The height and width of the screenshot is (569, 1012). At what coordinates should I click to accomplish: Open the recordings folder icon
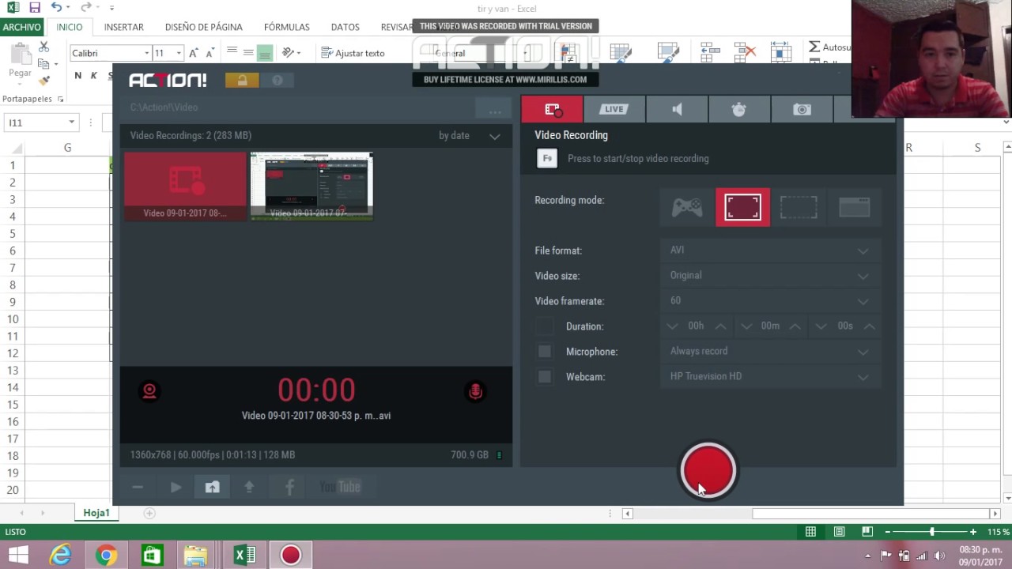[212, 488]
